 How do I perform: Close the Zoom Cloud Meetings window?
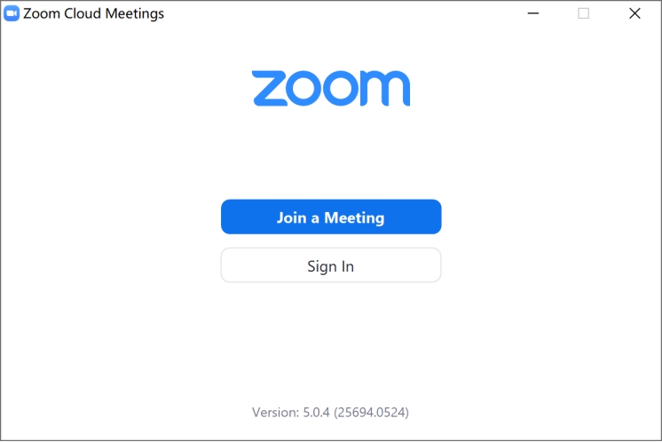click(634, 13)
